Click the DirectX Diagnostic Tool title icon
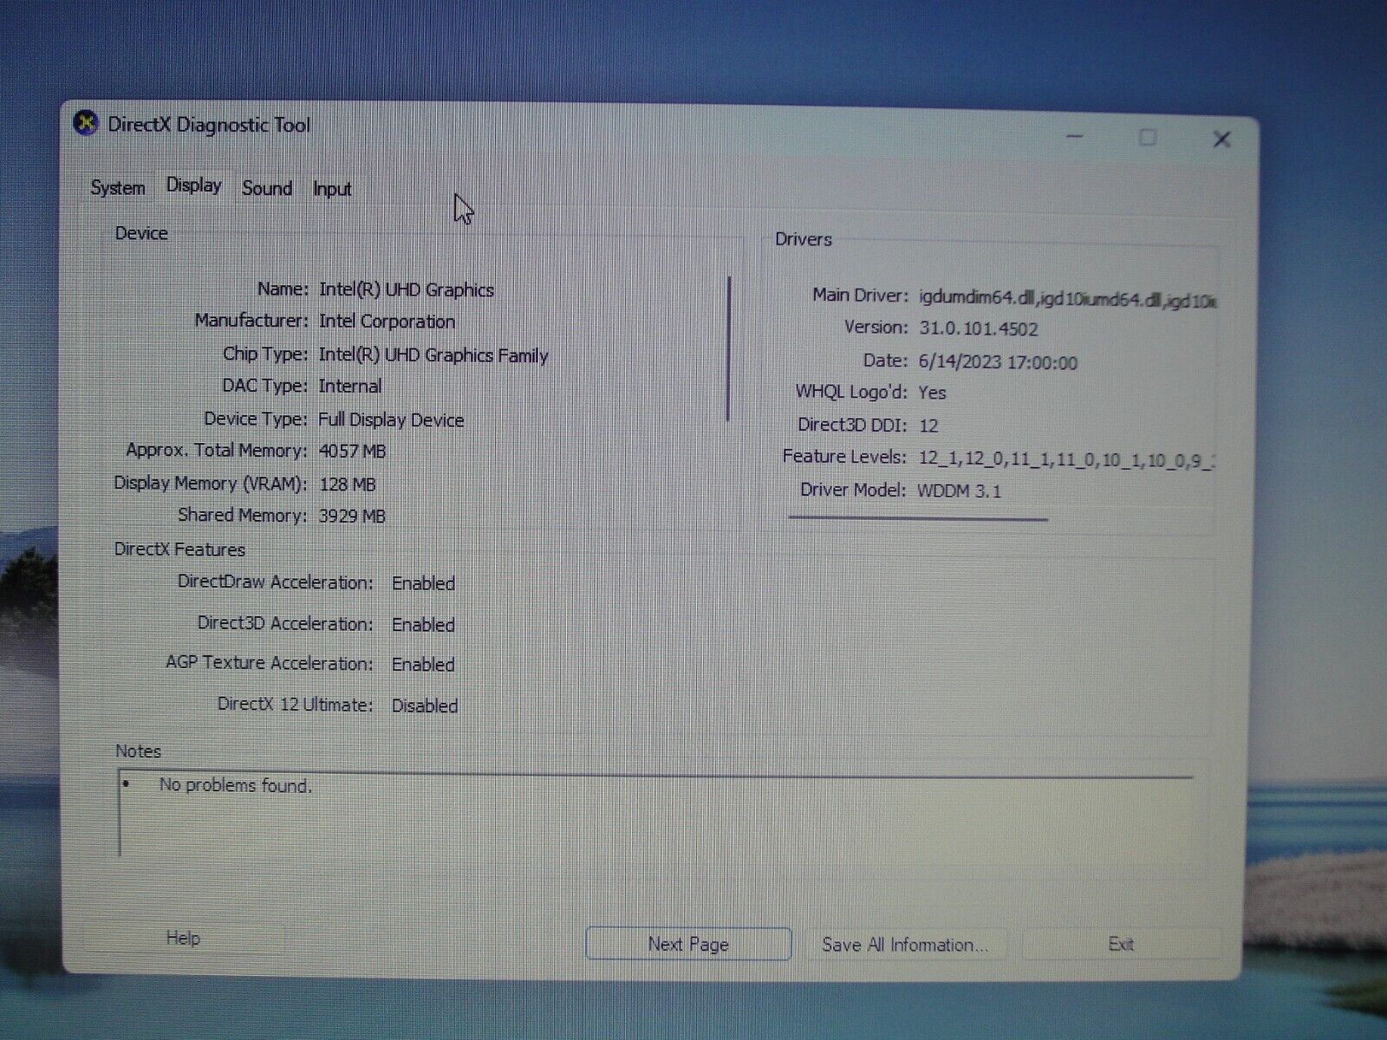 pos(86,124)
